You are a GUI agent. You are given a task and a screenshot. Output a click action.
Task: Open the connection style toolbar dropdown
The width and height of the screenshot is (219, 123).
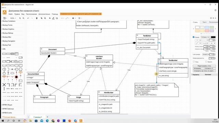point(62,18)
